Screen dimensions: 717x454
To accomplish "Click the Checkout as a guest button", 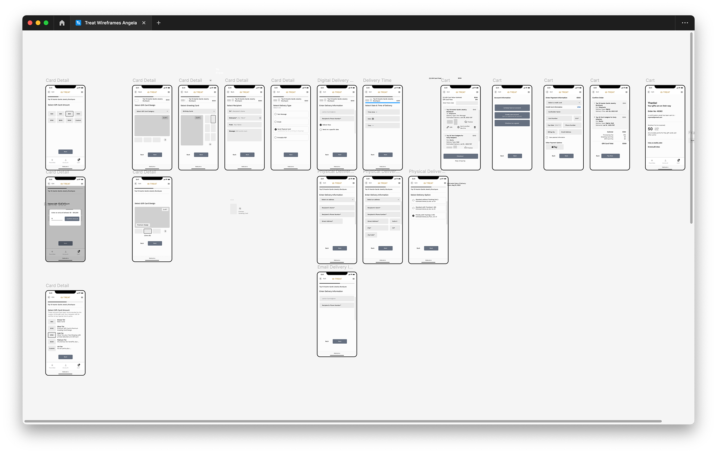I will coord(512,123).
